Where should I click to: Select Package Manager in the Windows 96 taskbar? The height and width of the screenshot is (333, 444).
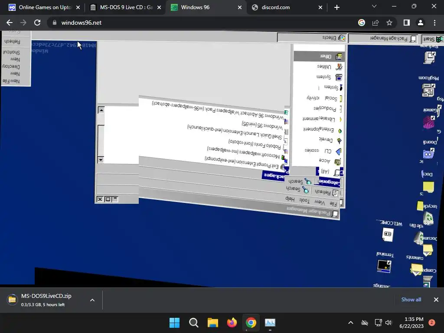pyautogui.click(x=384, y=39)
